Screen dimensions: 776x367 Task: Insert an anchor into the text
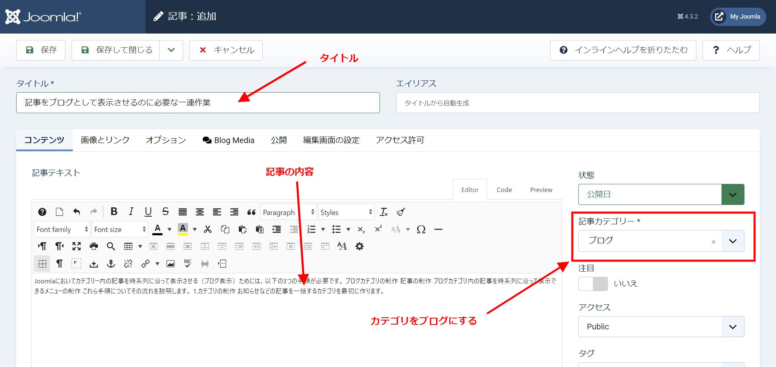pos(111,264)
